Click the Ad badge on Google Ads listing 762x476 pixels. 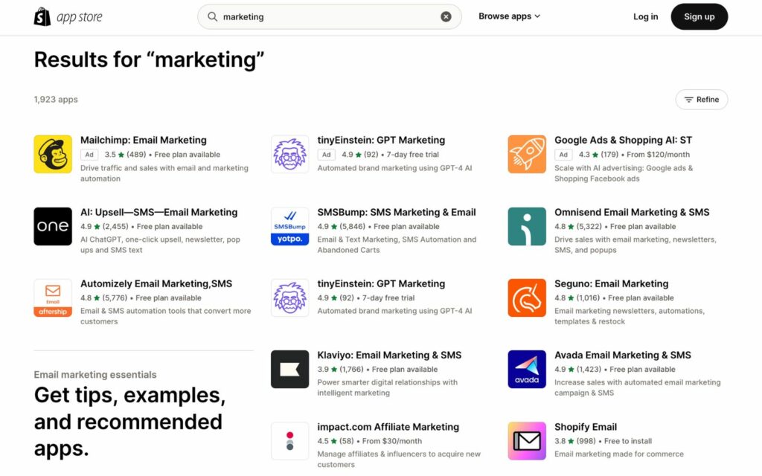pos(563,155)
